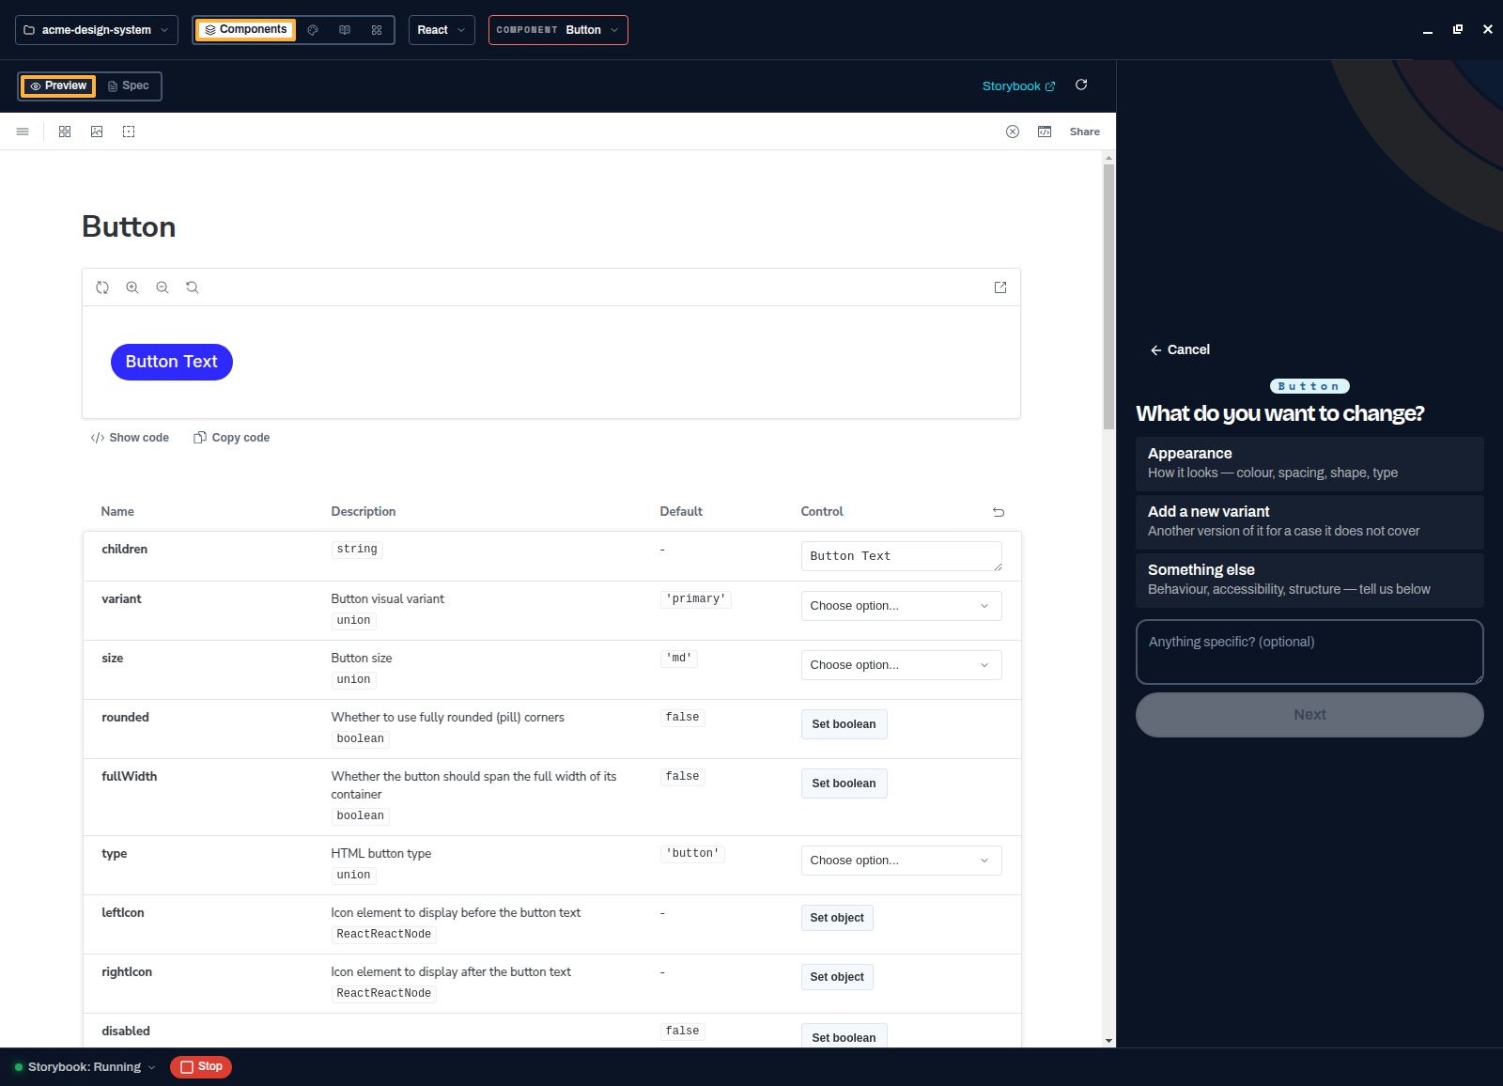Open the four-squares tab icon beside the book icon

[377, 30]
